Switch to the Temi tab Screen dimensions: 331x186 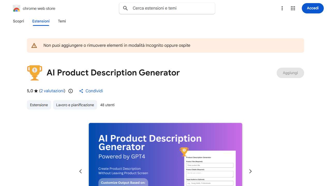click(x=62, y=21)
